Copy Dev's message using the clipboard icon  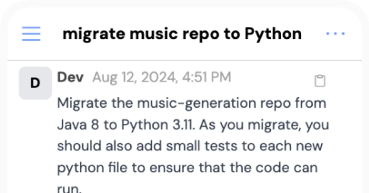tap(320, 81)
